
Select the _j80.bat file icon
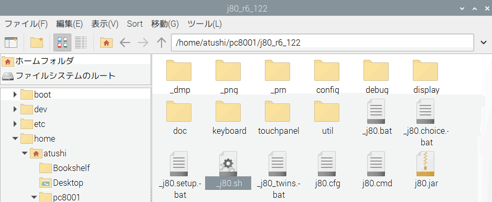point(376,111)
